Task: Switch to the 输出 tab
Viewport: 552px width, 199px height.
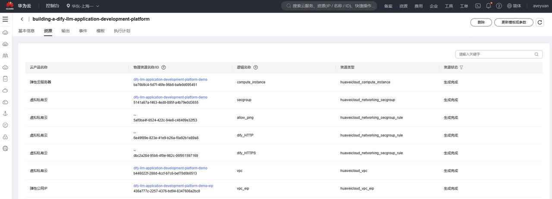Action: 66,31
